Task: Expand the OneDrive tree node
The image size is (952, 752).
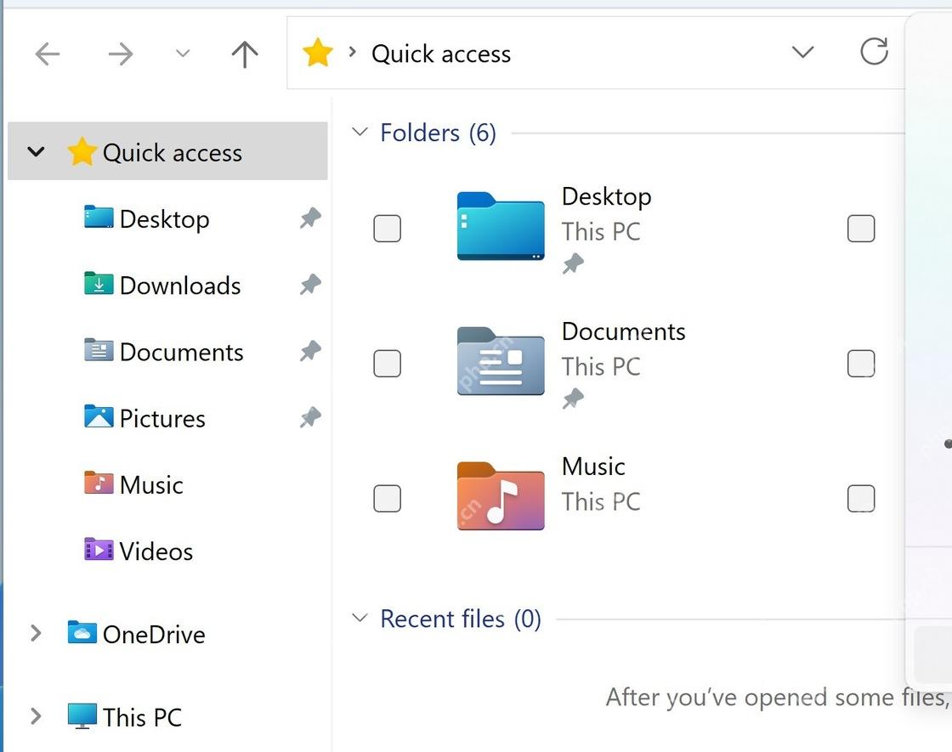Action: tap(36, 633)
